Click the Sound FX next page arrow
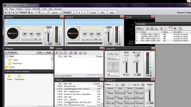 [x=143, y=84]
